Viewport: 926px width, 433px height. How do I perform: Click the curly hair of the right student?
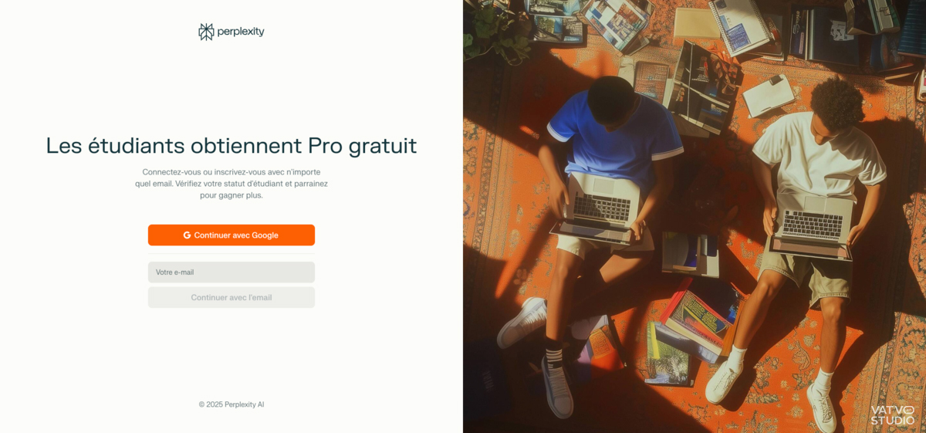pyautogui.click(x=836, y=102)
